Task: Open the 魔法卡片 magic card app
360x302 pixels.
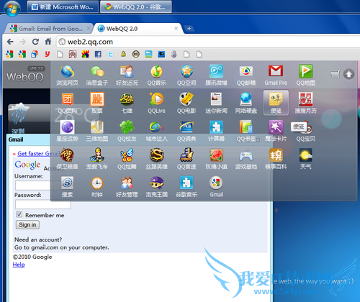Action: pos(276,131)
